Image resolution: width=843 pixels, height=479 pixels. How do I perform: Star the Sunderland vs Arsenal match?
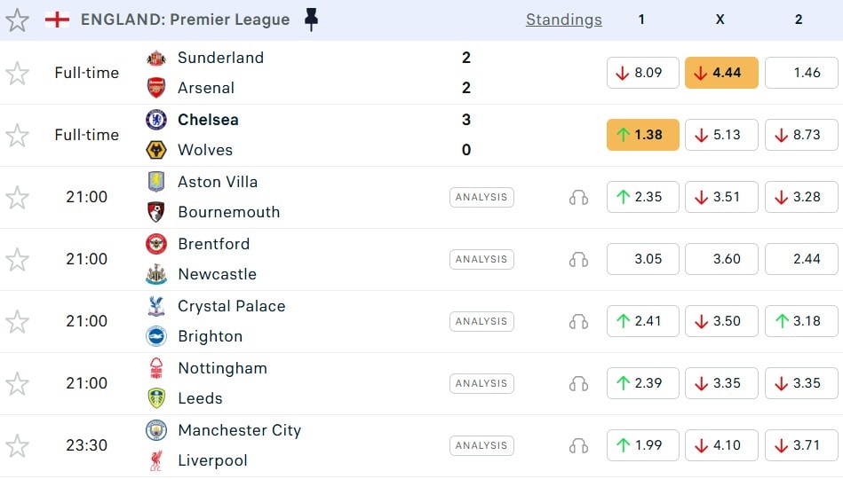click(x=18, y=73)
